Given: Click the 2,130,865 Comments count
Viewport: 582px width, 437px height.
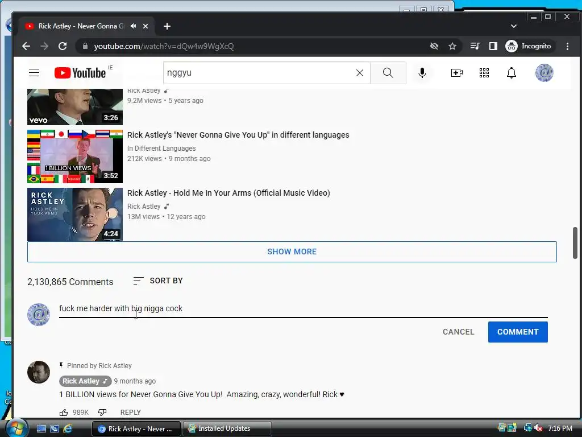Looking at the screenshot, I should pyautogui.click(x=70, y=282).
